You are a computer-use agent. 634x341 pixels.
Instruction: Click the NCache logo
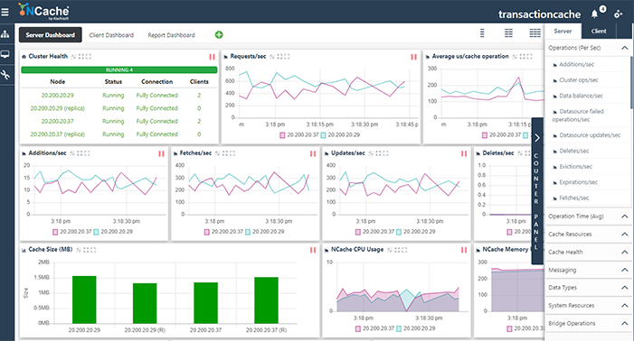(x=43, y=11)
